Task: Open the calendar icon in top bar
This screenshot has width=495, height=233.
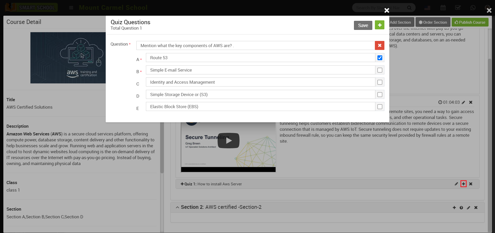Action: tap(443, 8)
